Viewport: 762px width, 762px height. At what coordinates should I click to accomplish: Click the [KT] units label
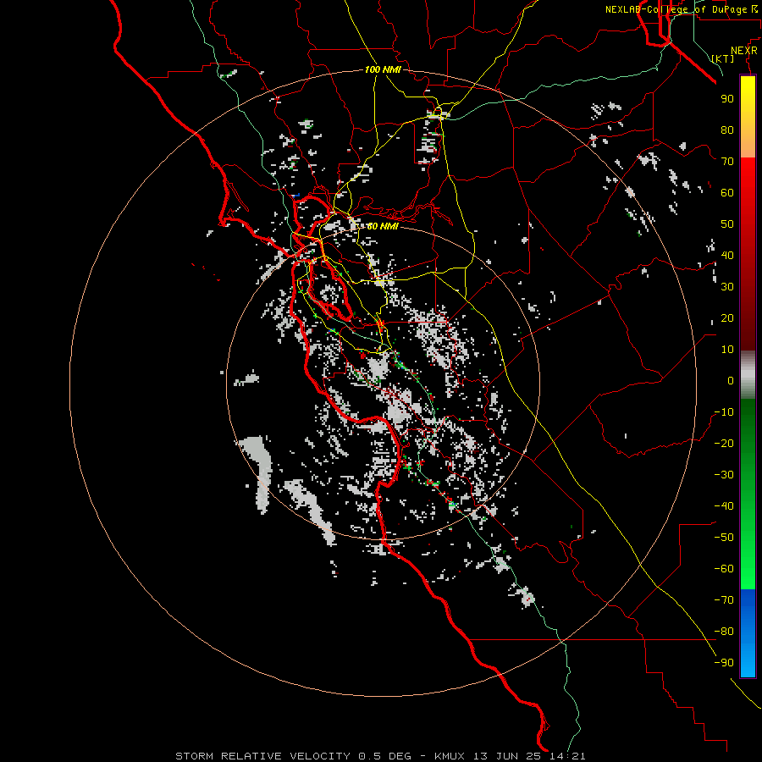click(x=723, y=58)
